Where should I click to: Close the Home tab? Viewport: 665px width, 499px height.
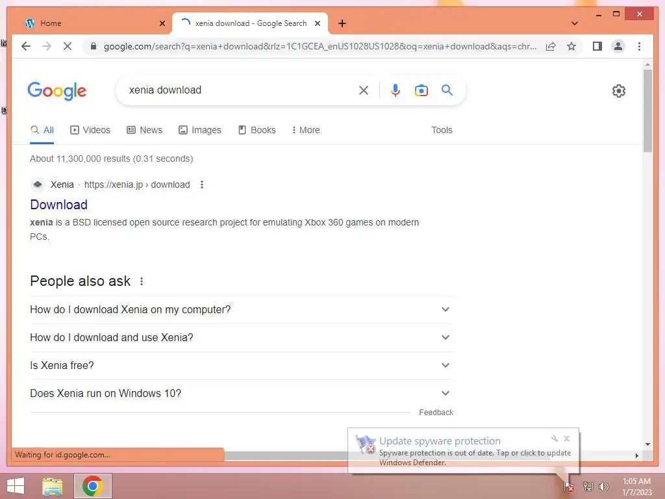point(162,23)
